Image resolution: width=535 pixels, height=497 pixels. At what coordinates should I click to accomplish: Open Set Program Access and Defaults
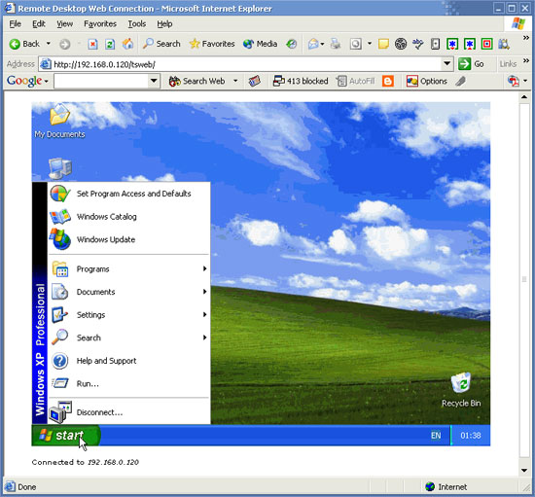coord(129,194)
